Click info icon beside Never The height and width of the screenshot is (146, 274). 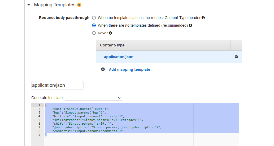point(110,33)
